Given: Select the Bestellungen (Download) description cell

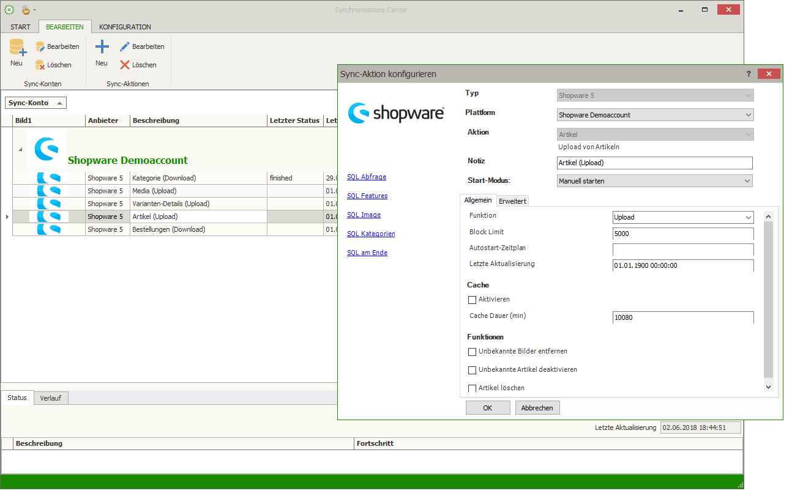Looking at the screenshot, I should click(x=199, y=229).
